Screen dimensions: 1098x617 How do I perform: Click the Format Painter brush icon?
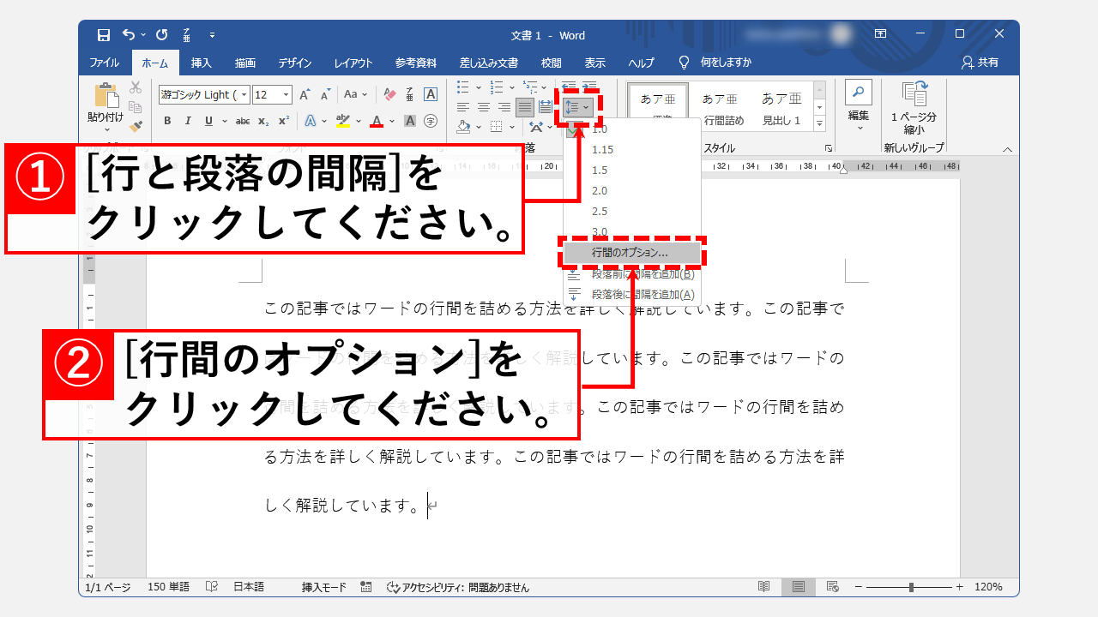pos(136,126)
